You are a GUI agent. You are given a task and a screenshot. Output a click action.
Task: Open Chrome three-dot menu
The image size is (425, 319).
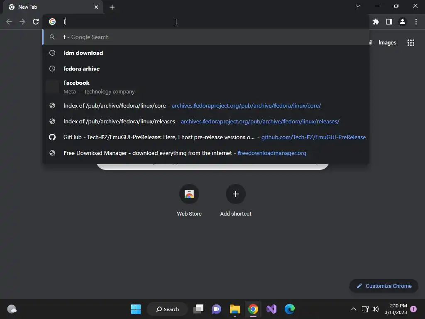[416, 22]
